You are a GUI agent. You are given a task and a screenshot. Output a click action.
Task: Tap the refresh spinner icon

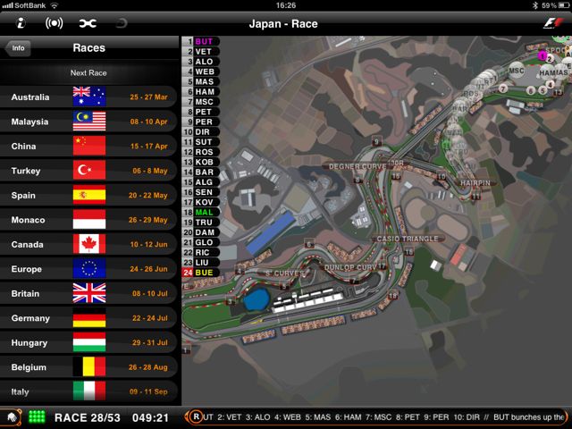click(121, 23)
